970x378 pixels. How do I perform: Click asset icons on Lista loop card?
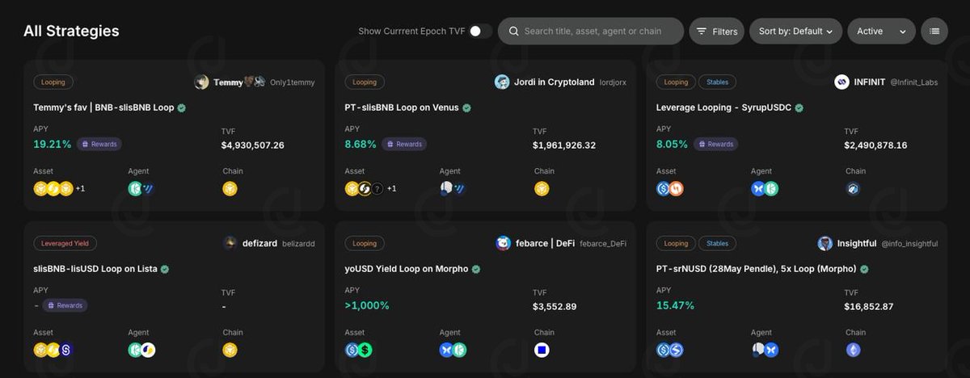[53, 351]
